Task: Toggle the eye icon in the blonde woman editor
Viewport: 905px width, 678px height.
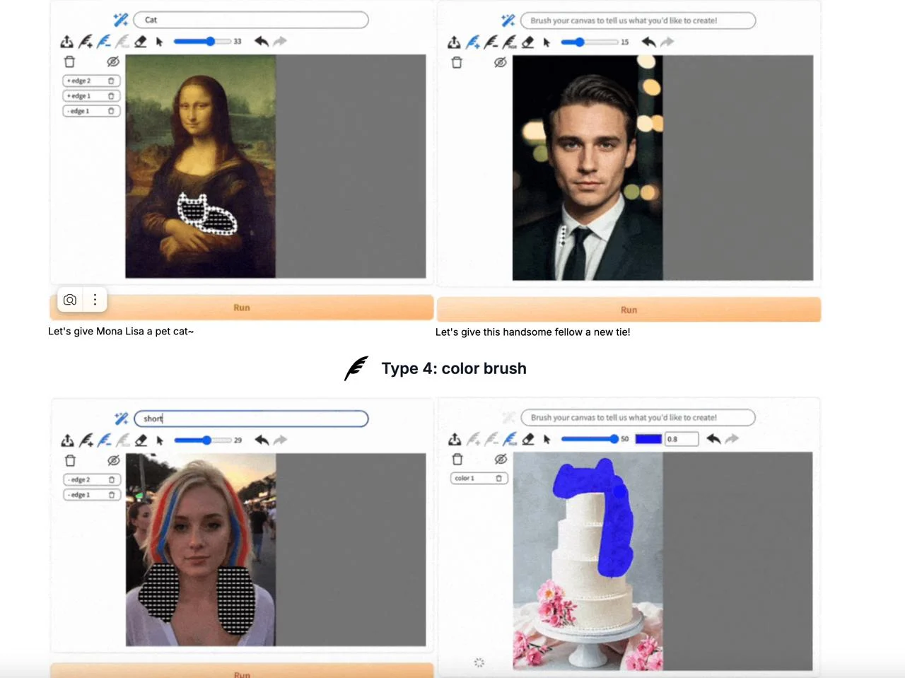Action: [113, 461]
